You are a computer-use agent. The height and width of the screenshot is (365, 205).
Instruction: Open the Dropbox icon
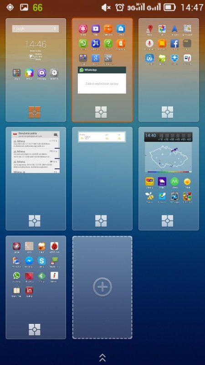(174, 58)
